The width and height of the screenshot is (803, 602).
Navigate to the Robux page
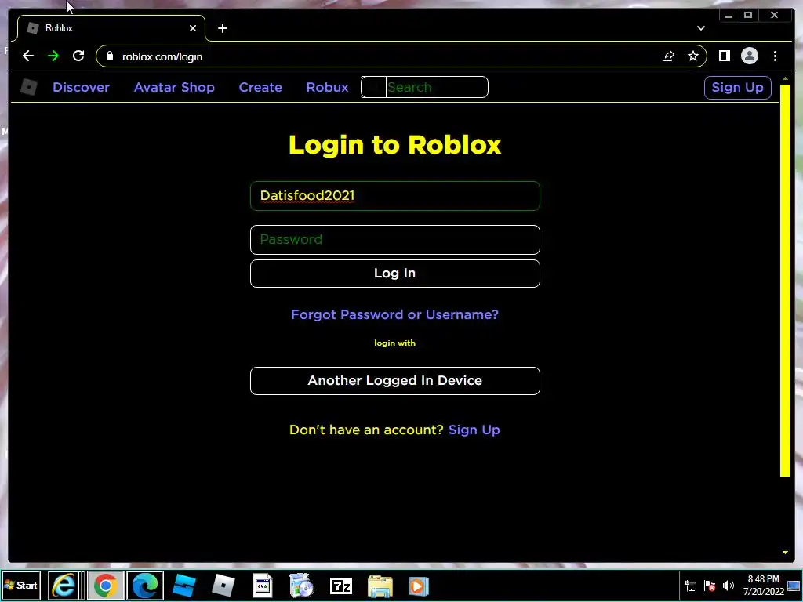pos(327,87)
